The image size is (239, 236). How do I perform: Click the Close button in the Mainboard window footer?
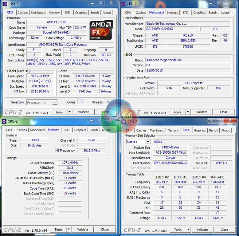click(x=224, y=112)
